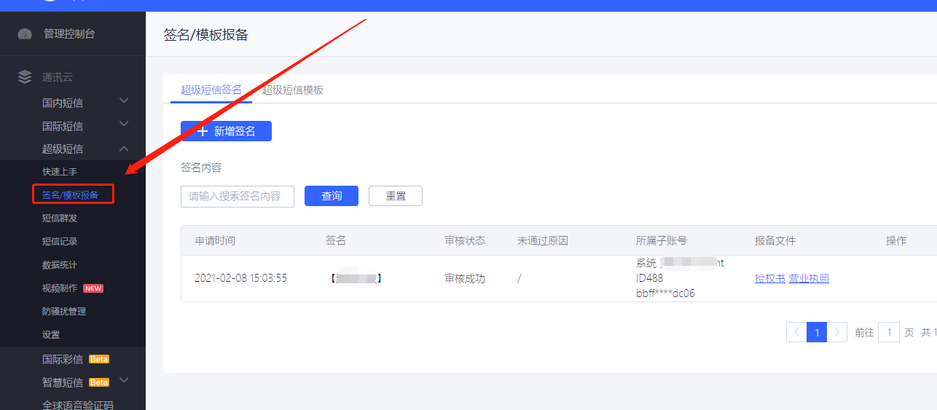Switch to 超级短信签名 tab
The height and width of the screenshot is (410, 937).
[211, 90]
